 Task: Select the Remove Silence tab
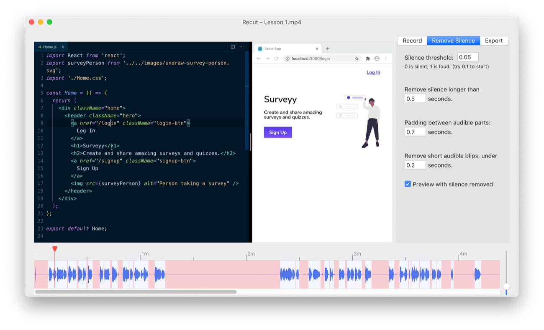pos(453,41)
